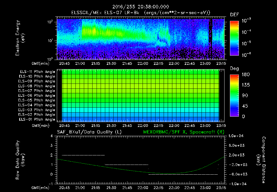Click the Deg pitch angle color bar
This screenshot has width=277, height=192.
click(234, 95)
